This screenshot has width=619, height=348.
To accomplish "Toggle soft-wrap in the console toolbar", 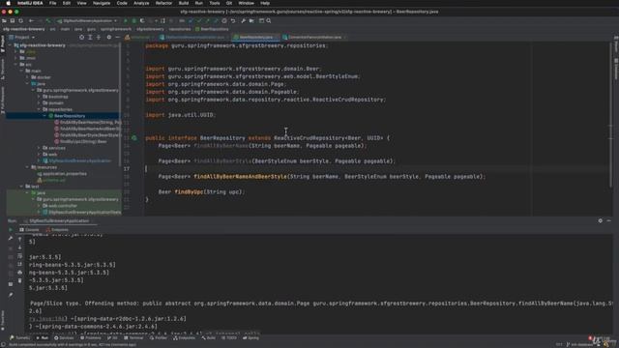I will click(19, 255).
